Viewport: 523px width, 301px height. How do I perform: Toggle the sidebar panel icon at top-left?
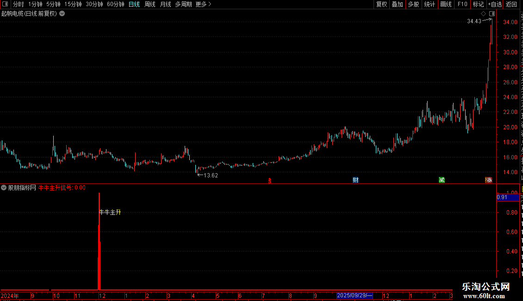5,4
